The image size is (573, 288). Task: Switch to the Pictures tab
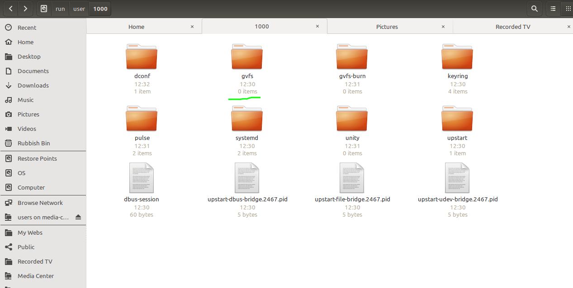tap(387, 26)
